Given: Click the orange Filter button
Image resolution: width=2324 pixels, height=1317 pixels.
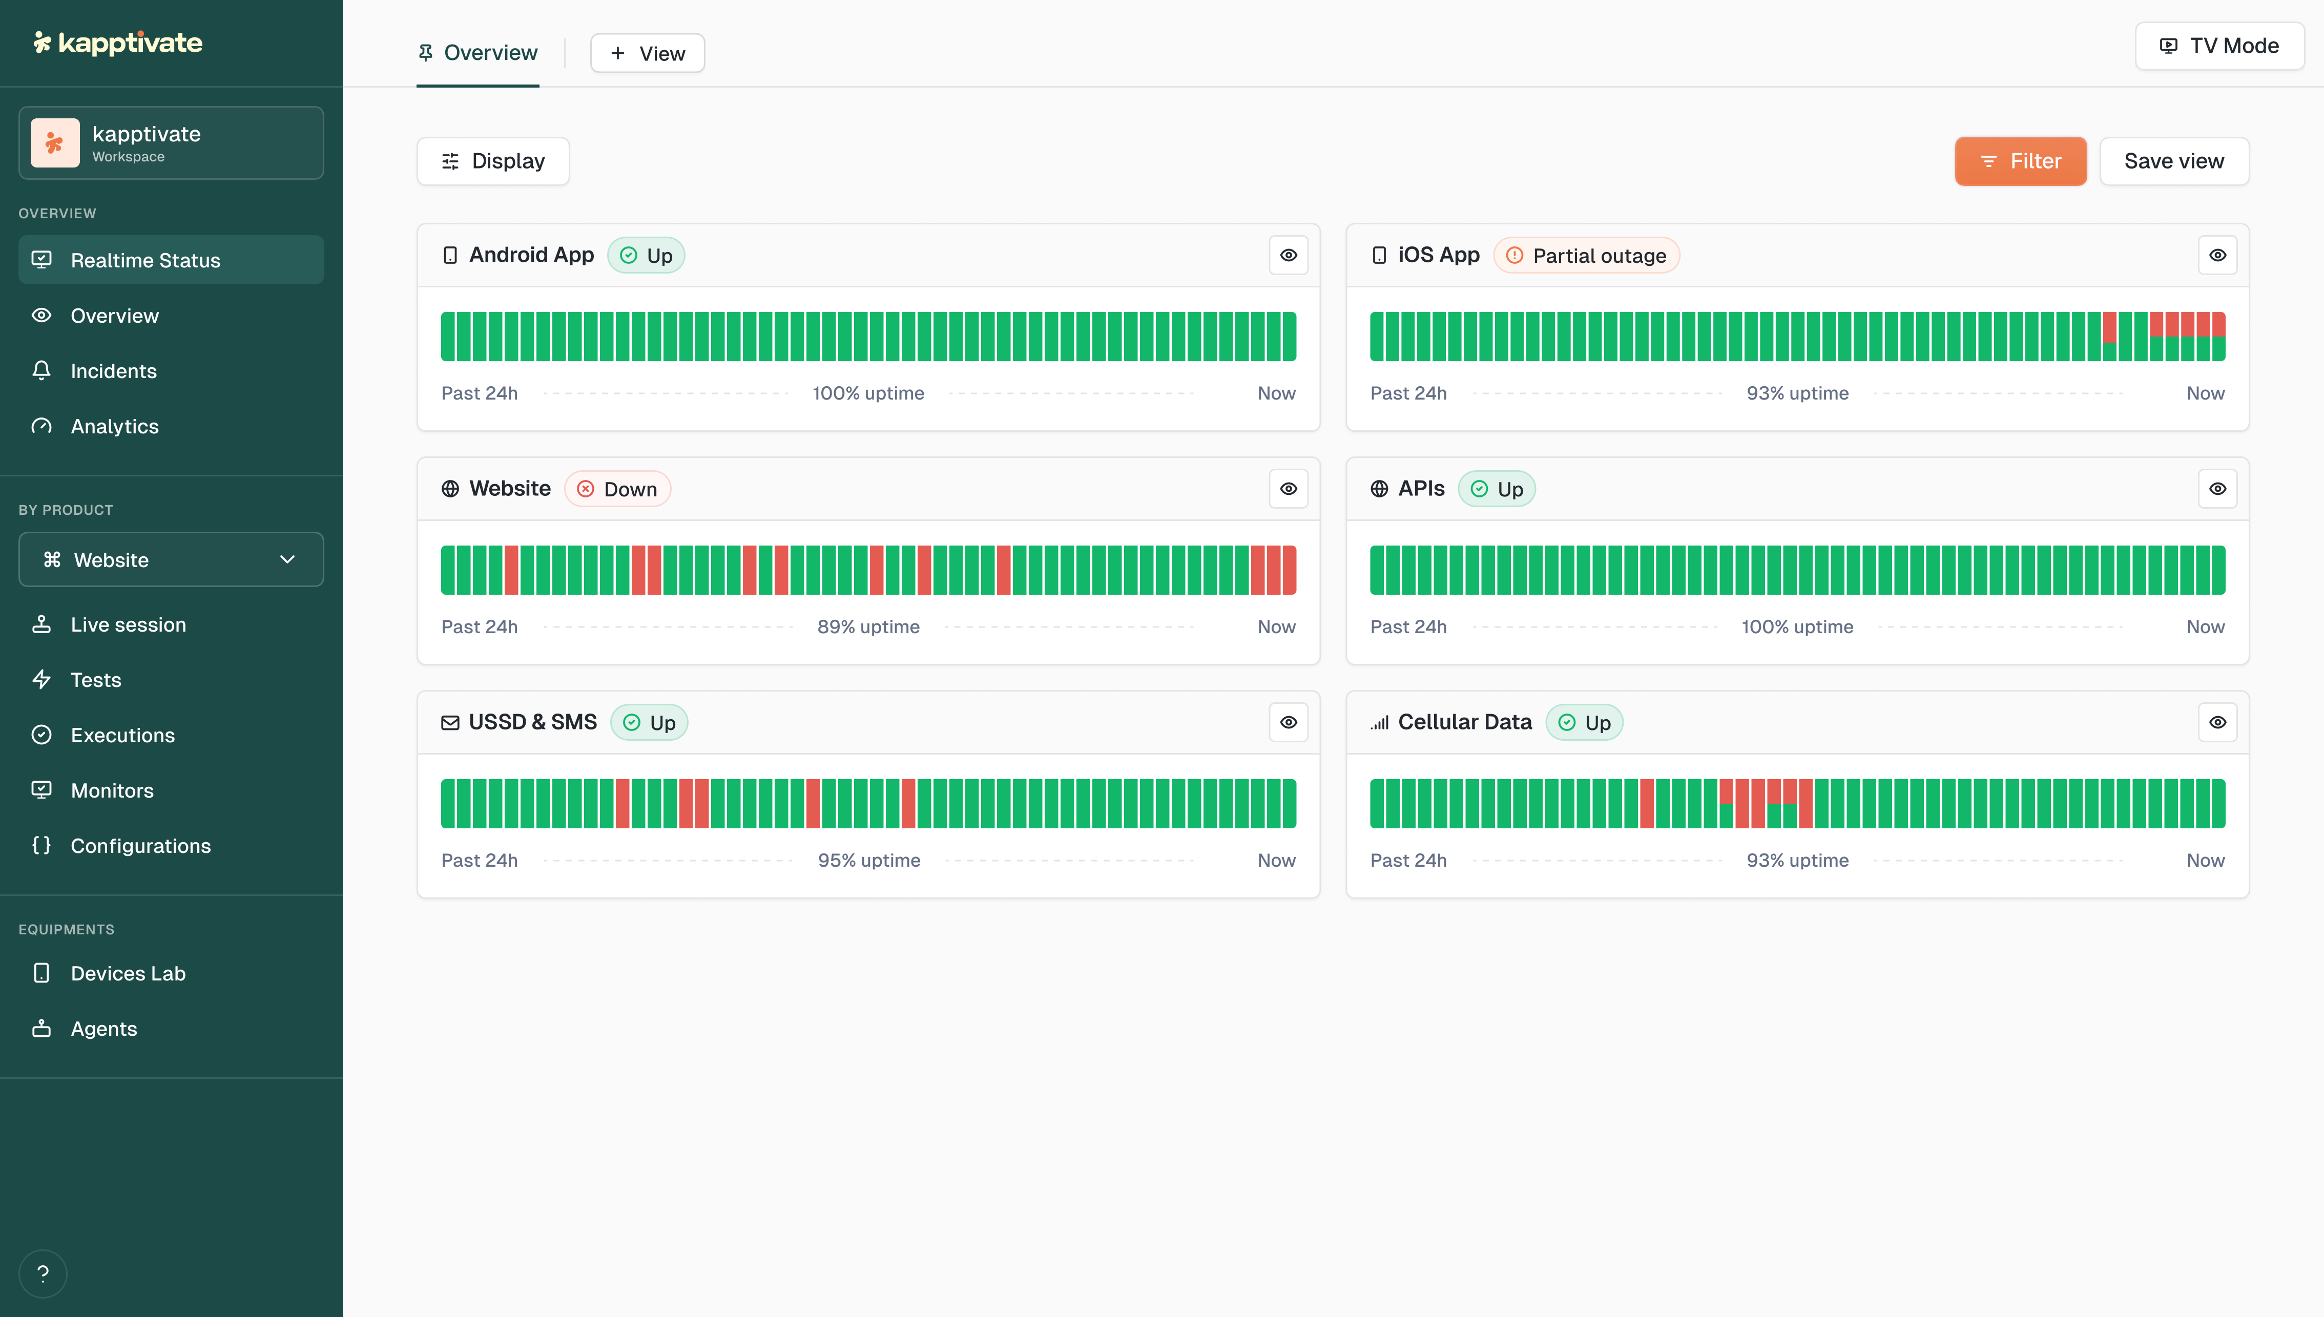Looking at the screenshot, I should click(2020, 161).
